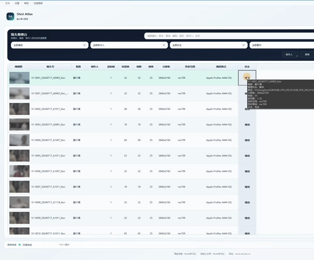Image resolution: width=314 pixels, height=260 pixels.
Task: Sort by the 制作人 column header
Action: point(95,67)
